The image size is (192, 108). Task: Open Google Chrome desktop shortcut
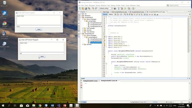(4, 25)
